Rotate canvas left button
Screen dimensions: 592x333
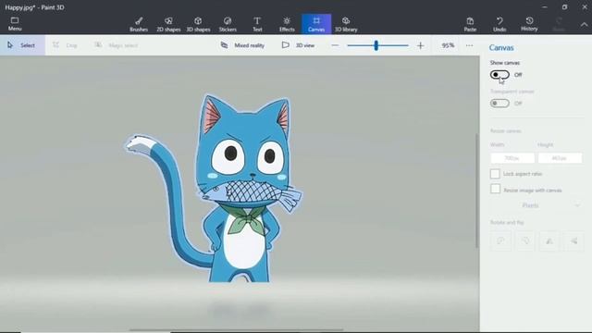(500, 240)
